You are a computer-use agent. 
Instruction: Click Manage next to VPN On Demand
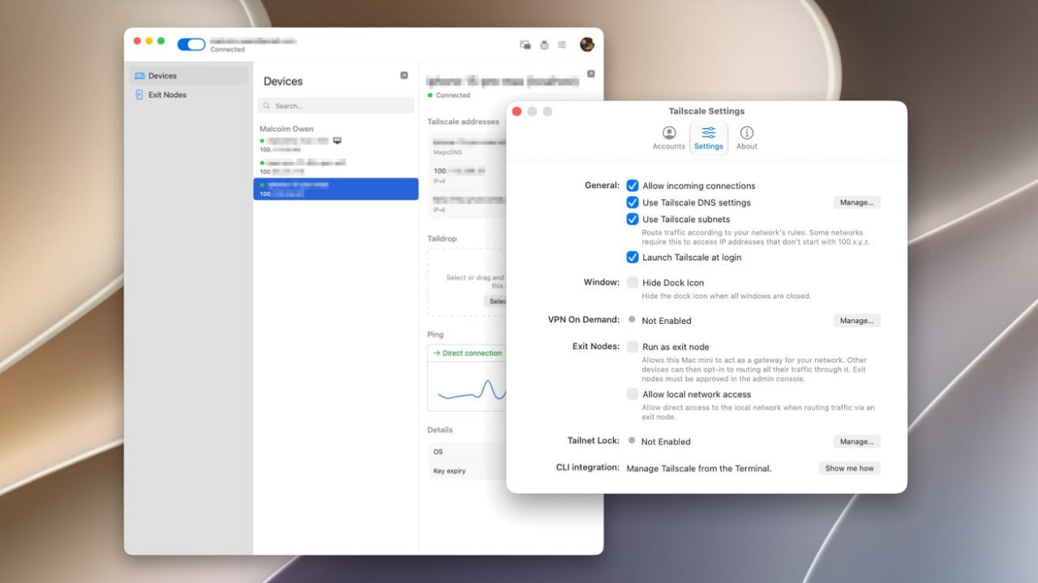(856, 321)
